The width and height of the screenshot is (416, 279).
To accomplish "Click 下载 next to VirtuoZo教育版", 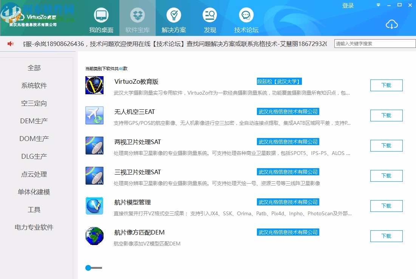I will 386,85.
